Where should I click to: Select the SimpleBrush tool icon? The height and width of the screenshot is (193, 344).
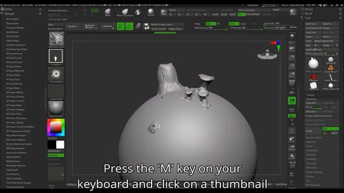331,69
